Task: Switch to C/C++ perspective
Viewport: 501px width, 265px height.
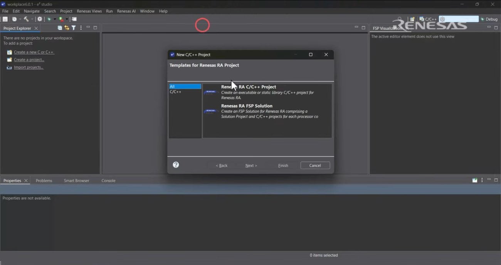Action: pos(428,19)
